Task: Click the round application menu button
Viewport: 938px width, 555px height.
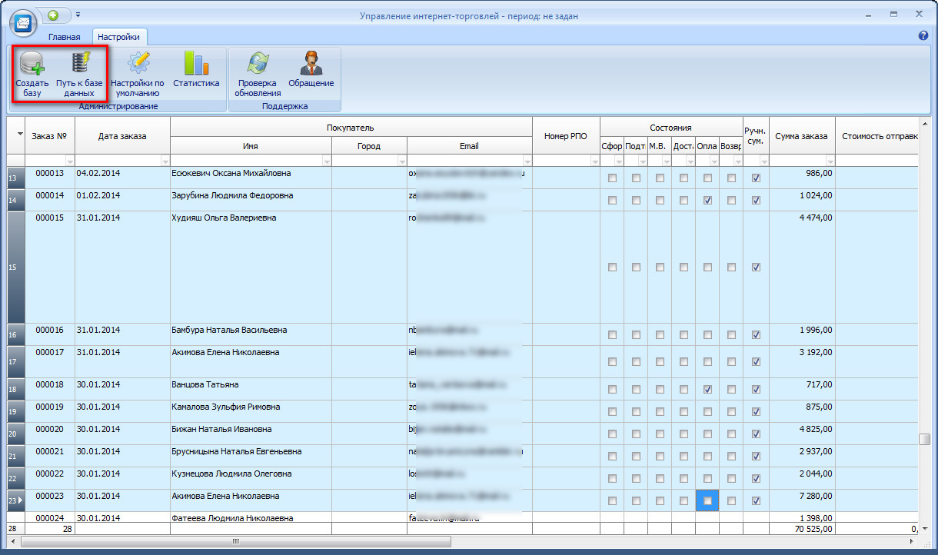Action: click(23, 22)
